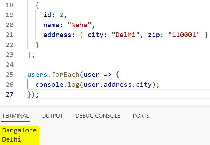Click Bangalore in terminal output
The image size is (210, 145).
click(20, 130)
